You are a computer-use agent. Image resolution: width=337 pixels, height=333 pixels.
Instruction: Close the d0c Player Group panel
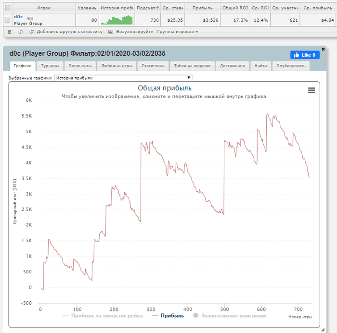click(x=323, y=49)
